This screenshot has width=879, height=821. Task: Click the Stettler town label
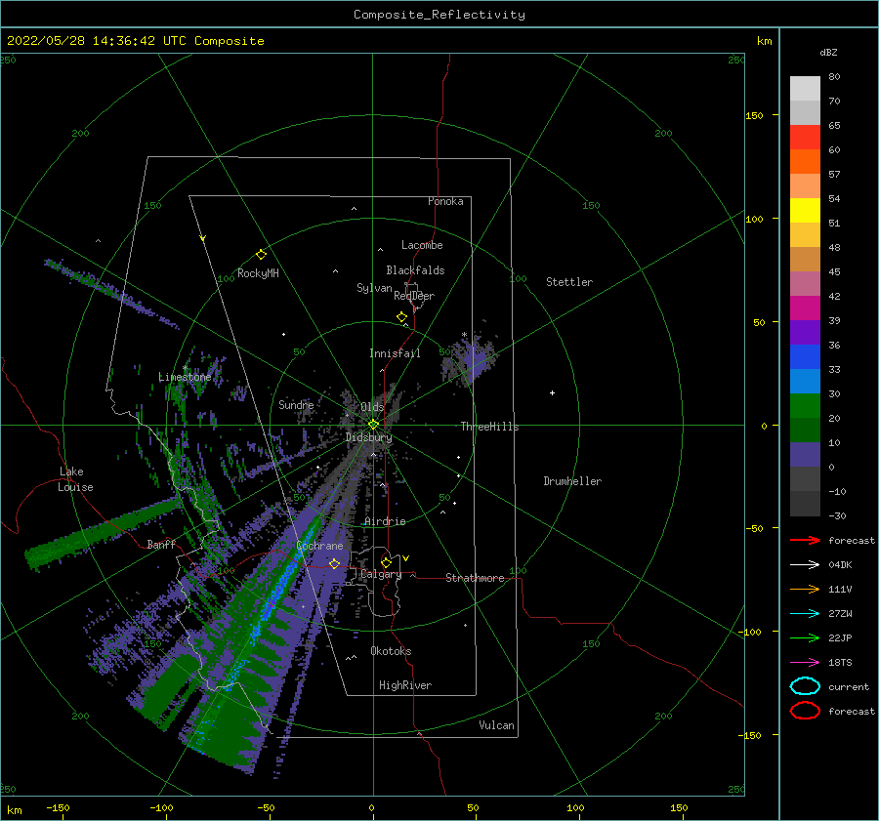(x=569, y=282)
